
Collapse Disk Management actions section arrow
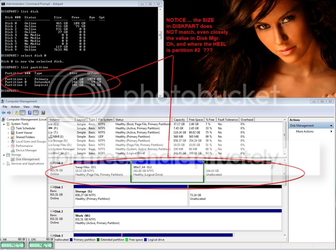pos(331,126)
